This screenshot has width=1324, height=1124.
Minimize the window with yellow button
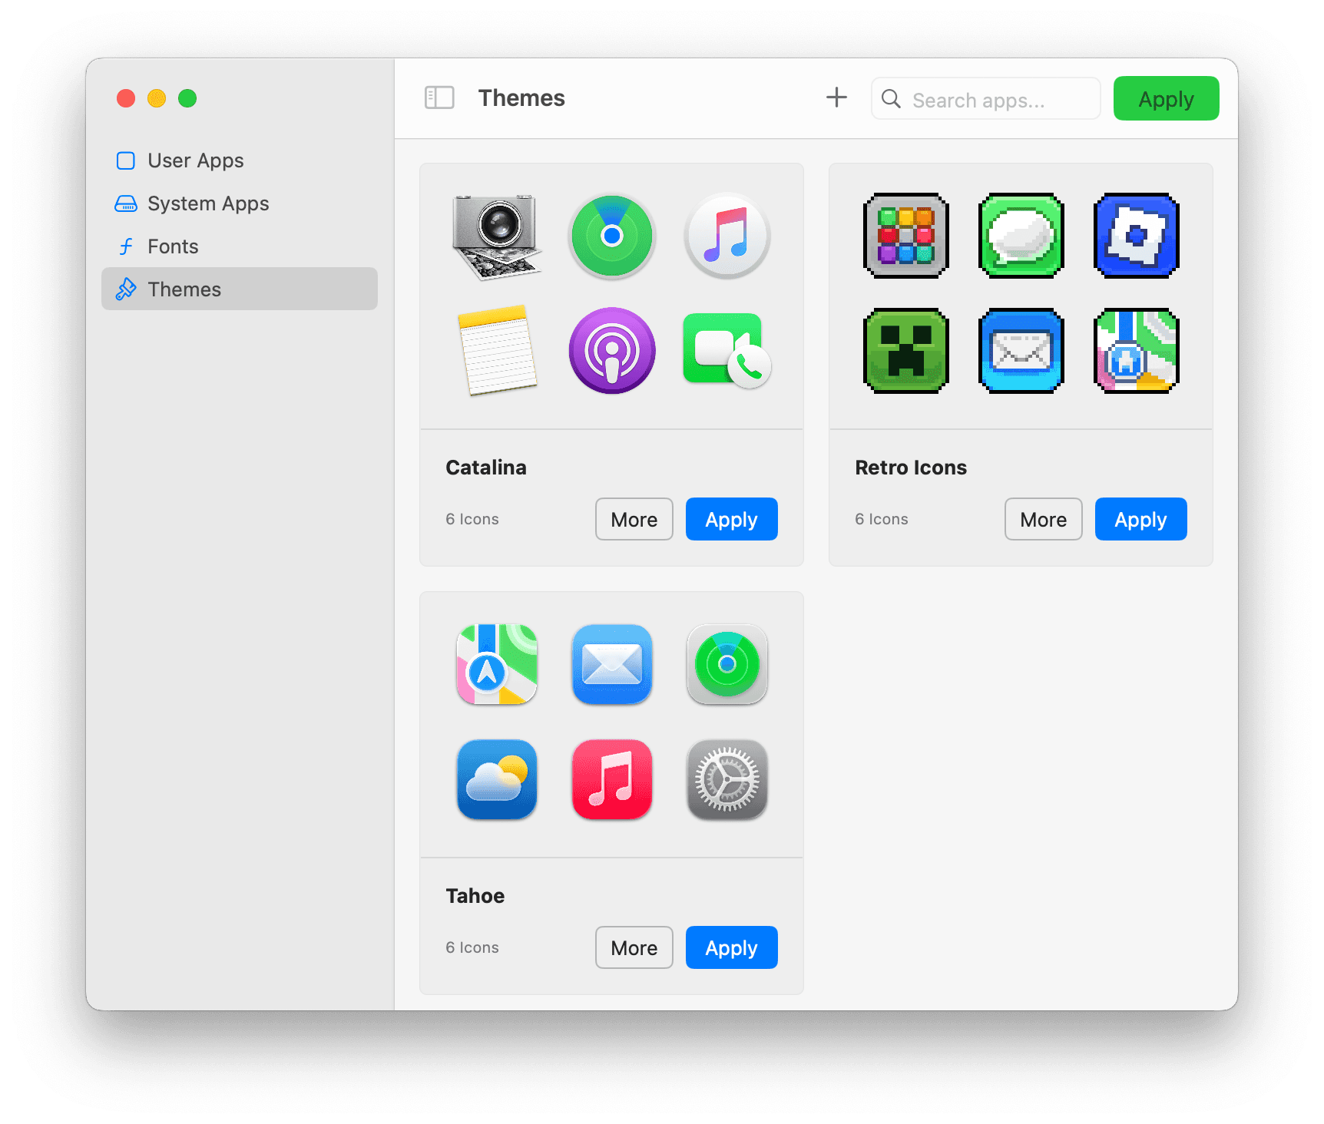[157, 98]
